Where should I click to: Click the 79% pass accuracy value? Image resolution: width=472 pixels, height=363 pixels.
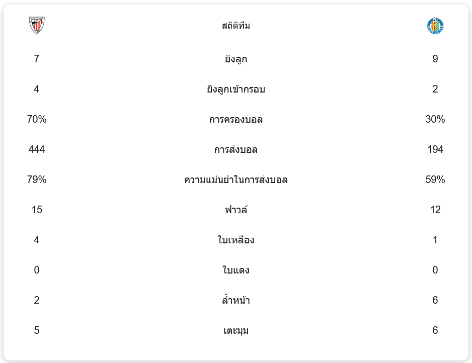pos(37,179)
